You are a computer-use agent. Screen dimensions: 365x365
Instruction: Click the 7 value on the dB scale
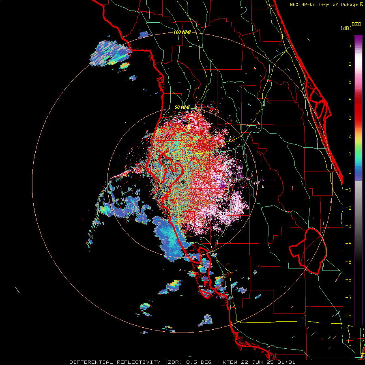(x=350, y=45)
